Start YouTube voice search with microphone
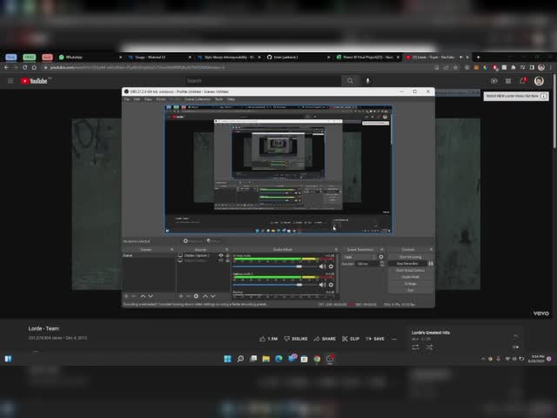Viewport: 557px width, 418px height. point(367,81)
